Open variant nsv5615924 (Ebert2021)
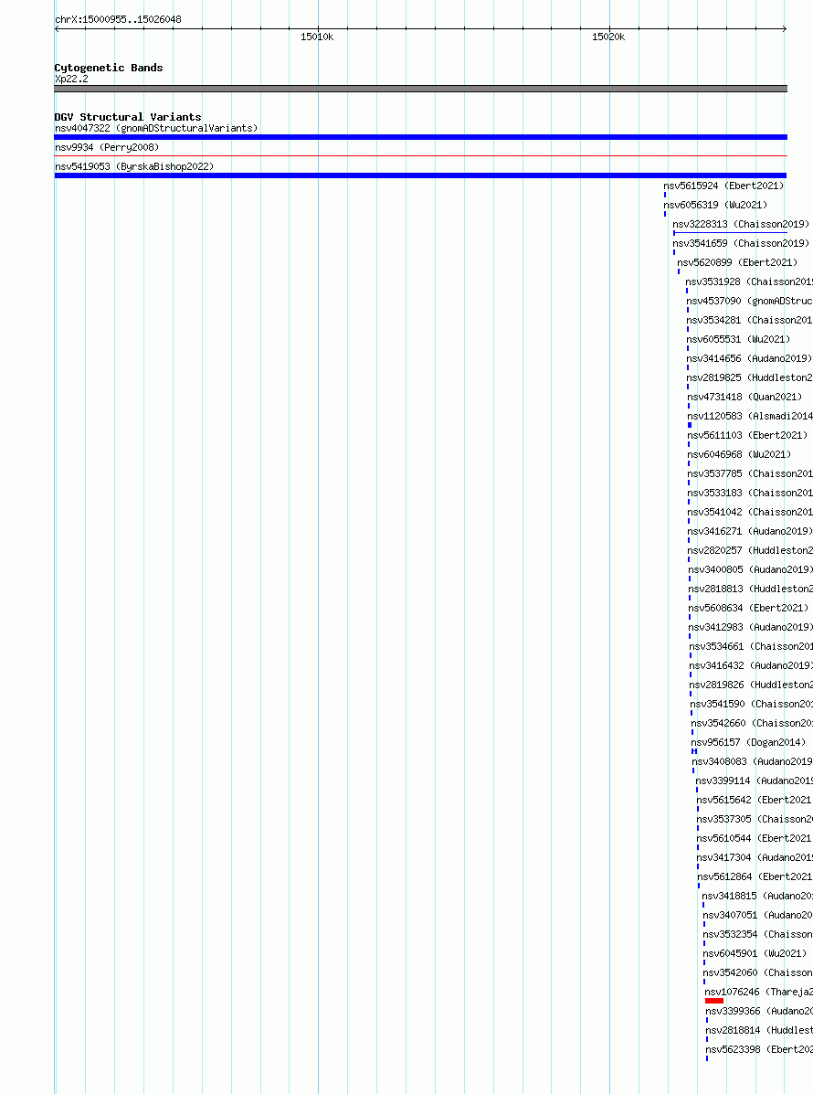Screen dimensions: 813x1094 [723, 186]
